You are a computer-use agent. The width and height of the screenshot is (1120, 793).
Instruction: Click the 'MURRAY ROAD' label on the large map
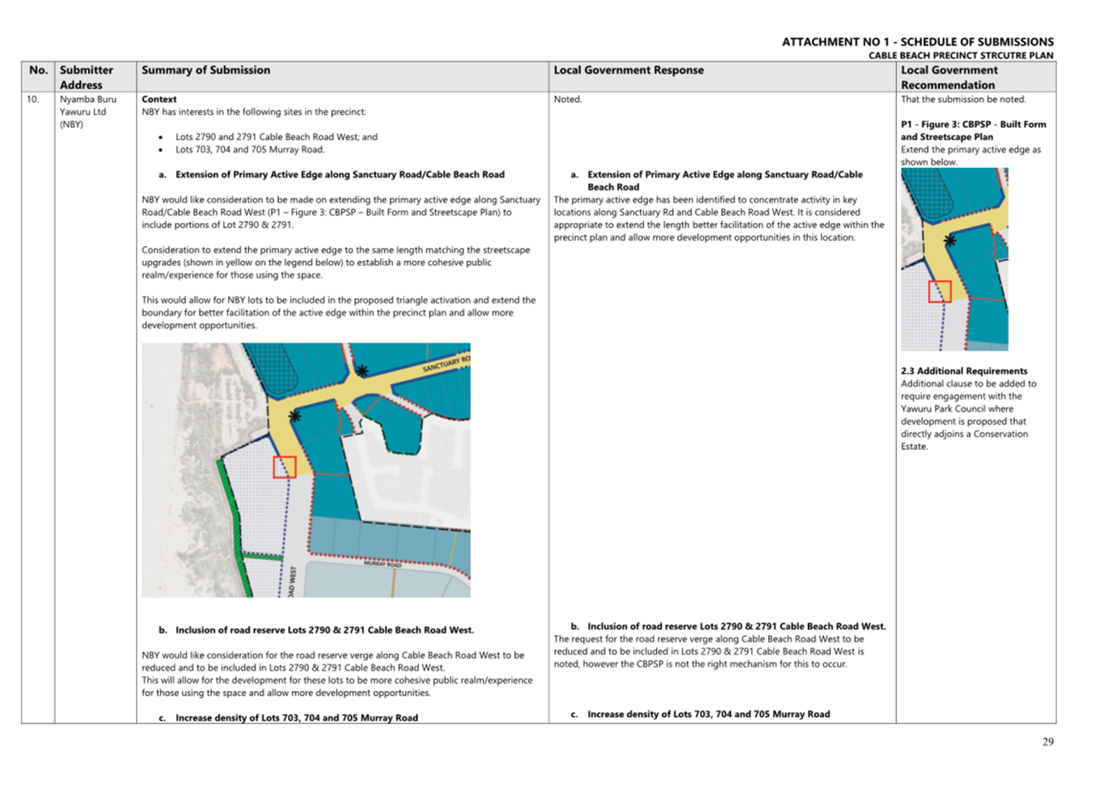[382, 564]
